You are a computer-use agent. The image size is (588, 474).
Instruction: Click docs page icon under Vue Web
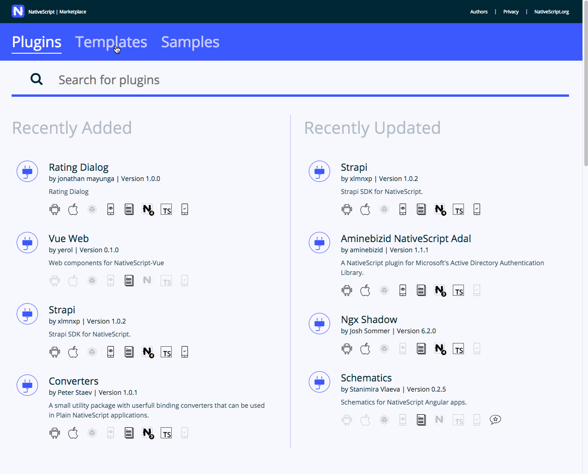click(129, 281)
